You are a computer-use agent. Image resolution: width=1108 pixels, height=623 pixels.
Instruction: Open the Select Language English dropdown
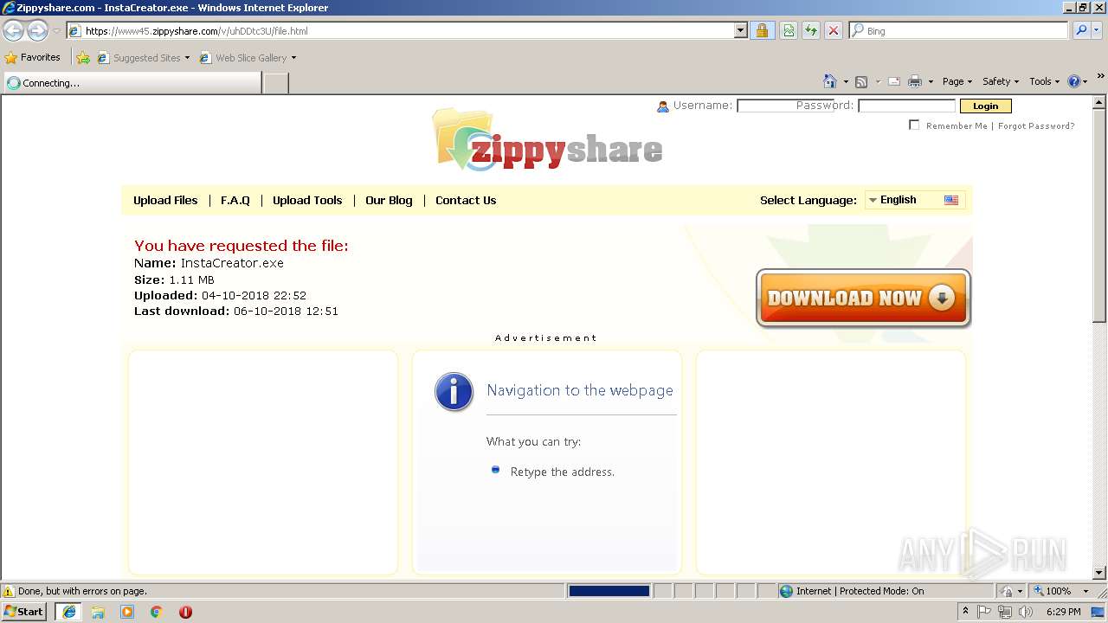(915, 200)
